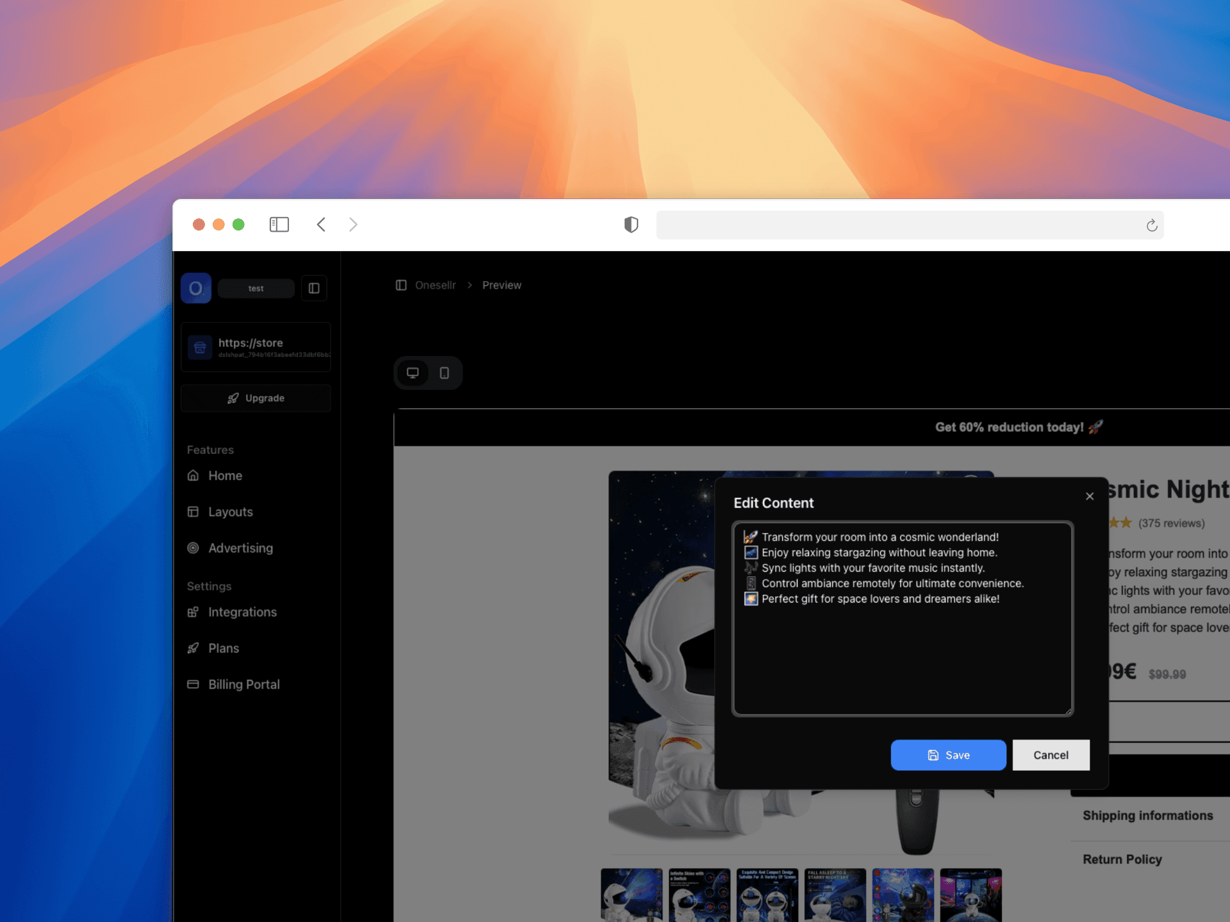Click the Onesellr logo icon in sidebar

click(196, 288)
